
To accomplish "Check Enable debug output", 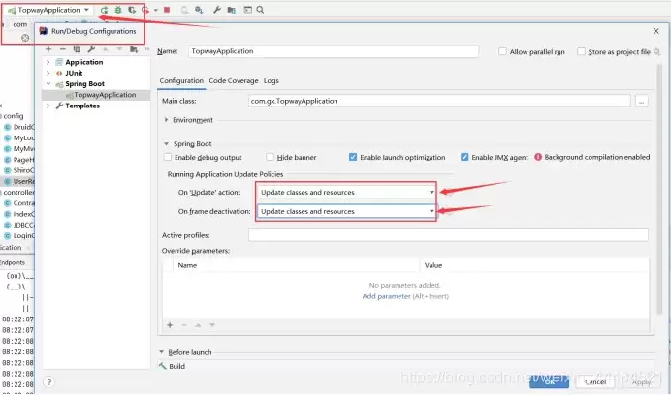I will [x=168, y=157].
